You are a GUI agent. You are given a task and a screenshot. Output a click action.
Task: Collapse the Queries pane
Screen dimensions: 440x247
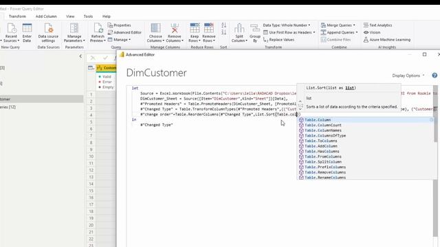coord(80,56)
